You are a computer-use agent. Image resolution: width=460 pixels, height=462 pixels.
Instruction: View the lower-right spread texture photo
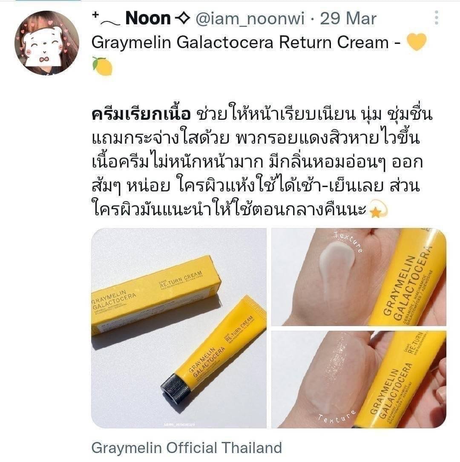(x=359, y=379)
